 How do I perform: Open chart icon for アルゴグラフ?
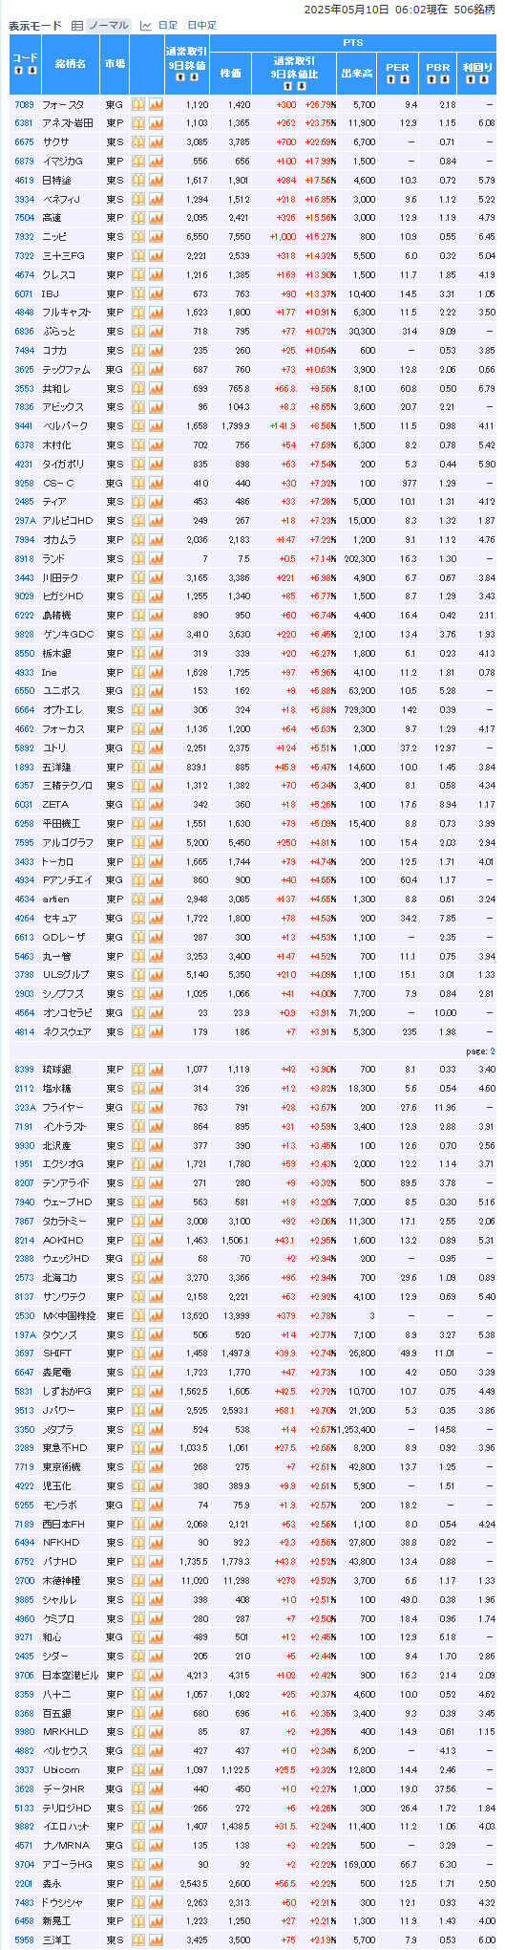(x=156, y=842)
